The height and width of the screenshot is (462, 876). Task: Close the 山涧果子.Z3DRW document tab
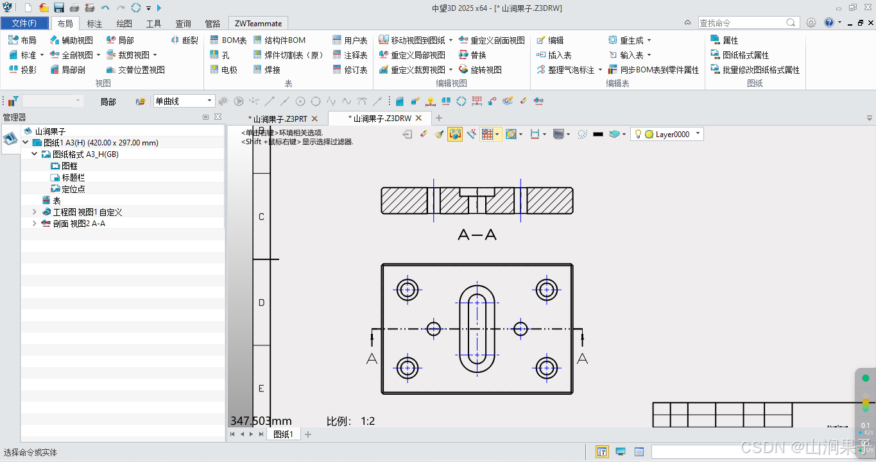[x=418, y=119]
